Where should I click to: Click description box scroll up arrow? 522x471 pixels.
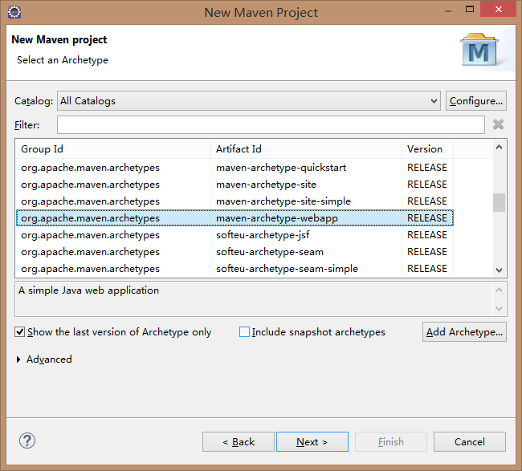coord(499,290)
